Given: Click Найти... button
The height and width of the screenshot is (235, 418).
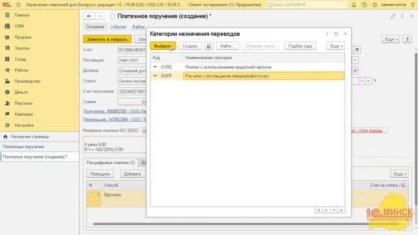Looking at the screenshot, I should [x=227, y=46].
